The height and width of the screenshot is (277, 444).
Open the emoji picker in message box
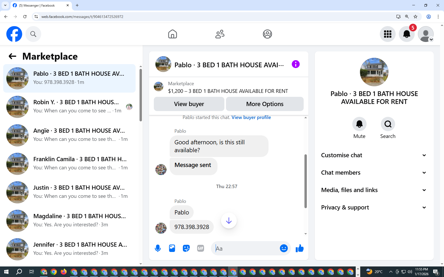pyautogui.click(x=284, y=248)
